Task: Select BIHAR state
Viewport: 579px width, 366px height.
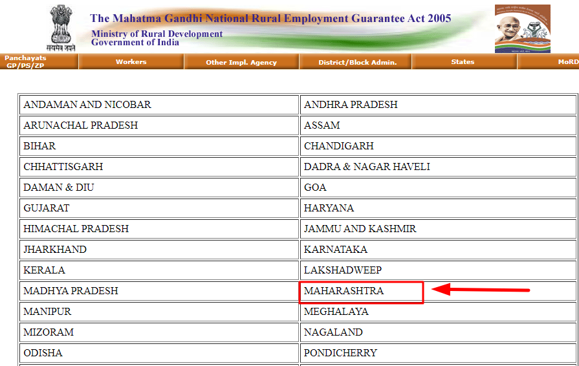Action: click(x=39, y=146)
